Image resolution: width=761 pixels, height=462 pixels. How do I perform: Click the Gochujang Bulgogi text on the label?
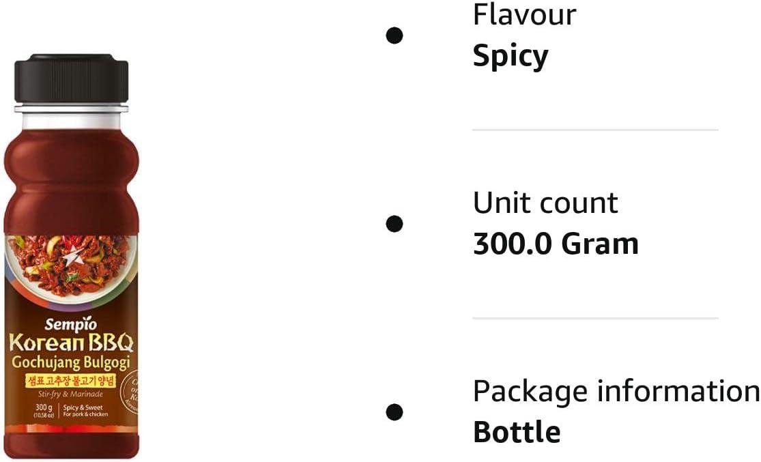[x=70, y=362]
